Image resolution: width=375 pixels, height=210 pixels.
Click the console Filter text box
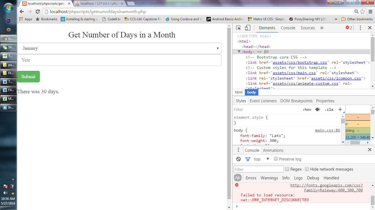point(258,169)
